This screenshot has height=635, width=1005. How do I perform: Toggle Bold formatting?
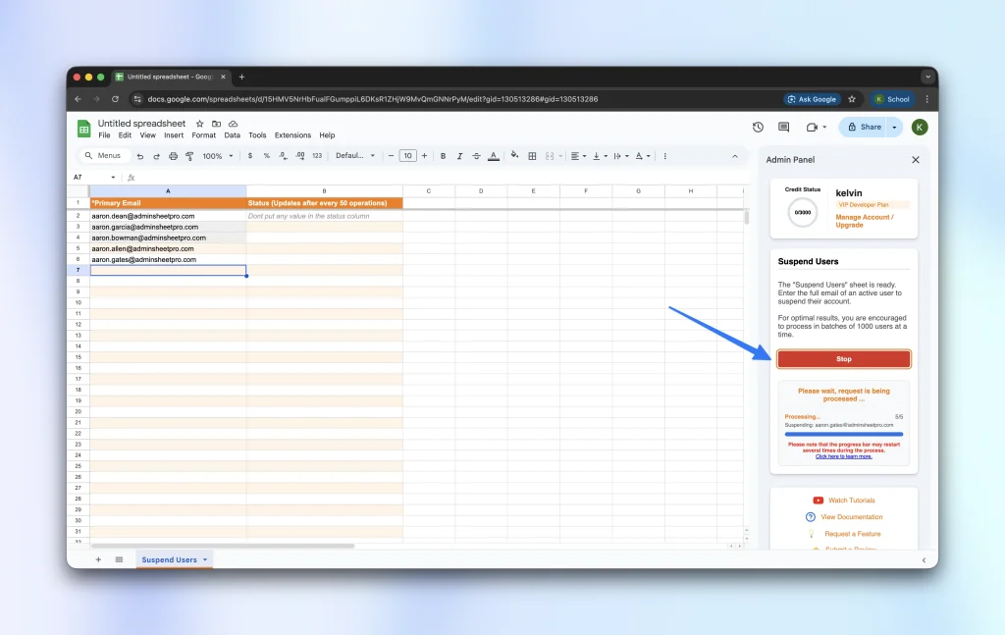(x=443, y=156)
